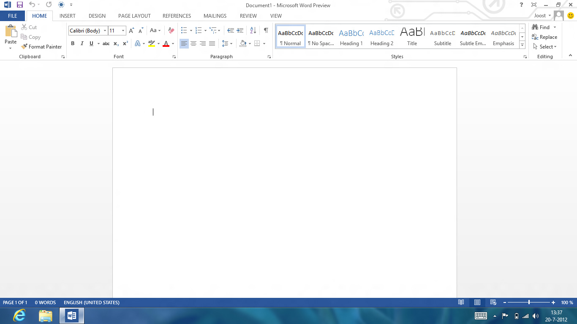
Task: Click the Paste clipboard icon
Action: (11, 31)
